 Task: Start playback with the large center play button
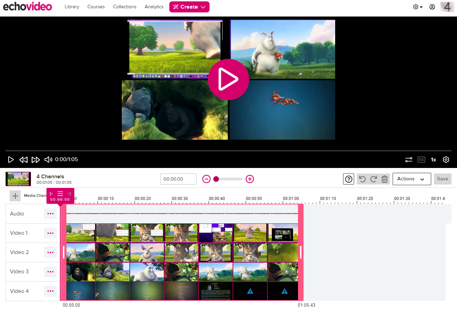pos(228,80)
